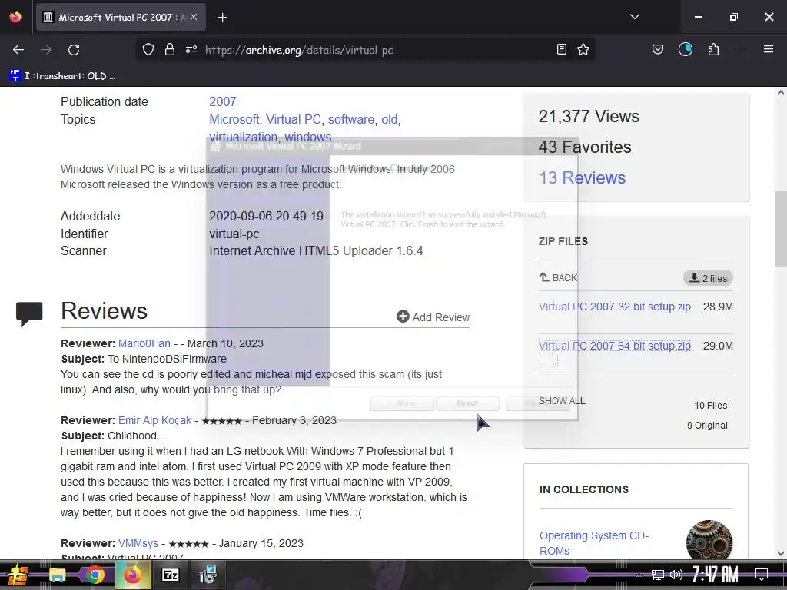Image resolution: width=787 pixels, height=590 pixels.
Task: Open the transheart OLD bookmark
Action: point(63,76)
